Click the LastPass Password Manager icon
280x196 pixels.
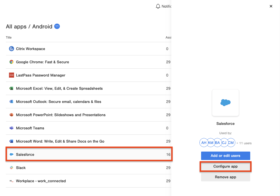(x=12, y=75)
